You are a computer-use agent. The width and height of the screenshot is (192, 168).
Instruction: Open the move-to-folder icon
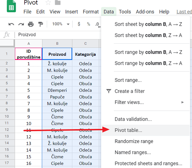(x=58, y=2)
